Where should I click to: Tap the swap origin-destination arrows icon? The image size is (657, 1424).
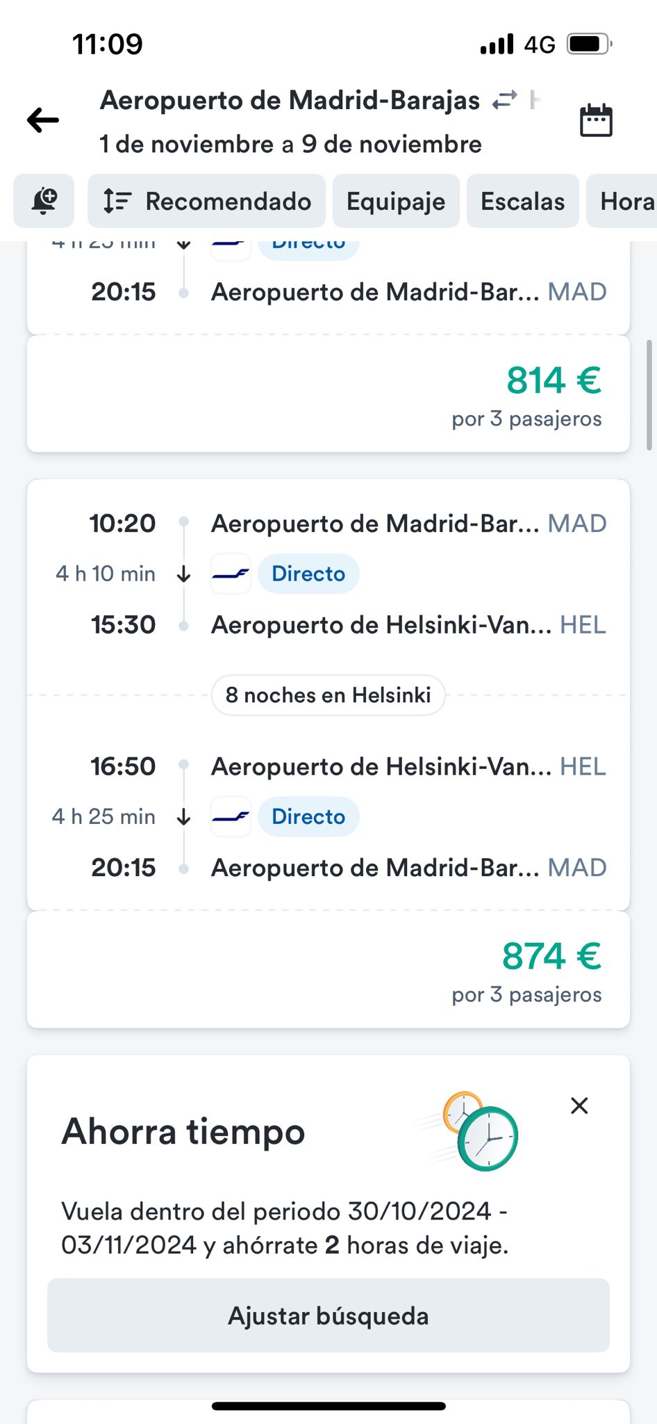pyautogui.click(x=505, y=100)
